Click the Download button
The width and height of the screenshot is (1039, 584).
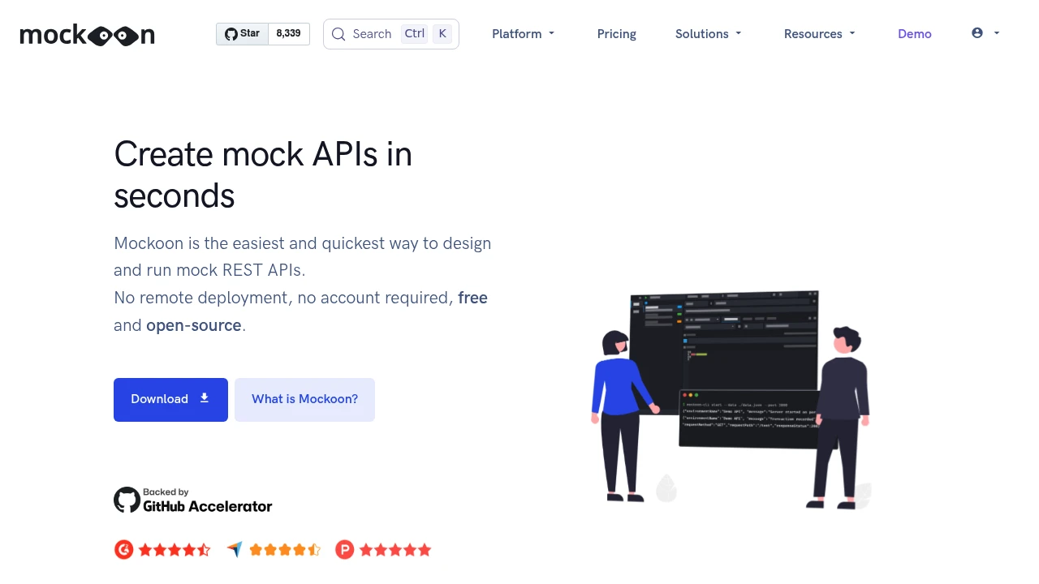click(x=170, y=400)
